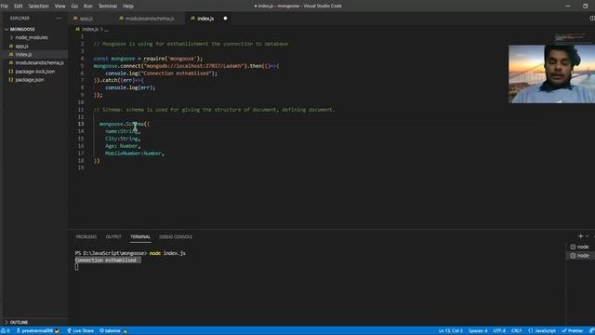Click the terminal input cursor line
Screen dimensions: 595x335
point(76,267)
